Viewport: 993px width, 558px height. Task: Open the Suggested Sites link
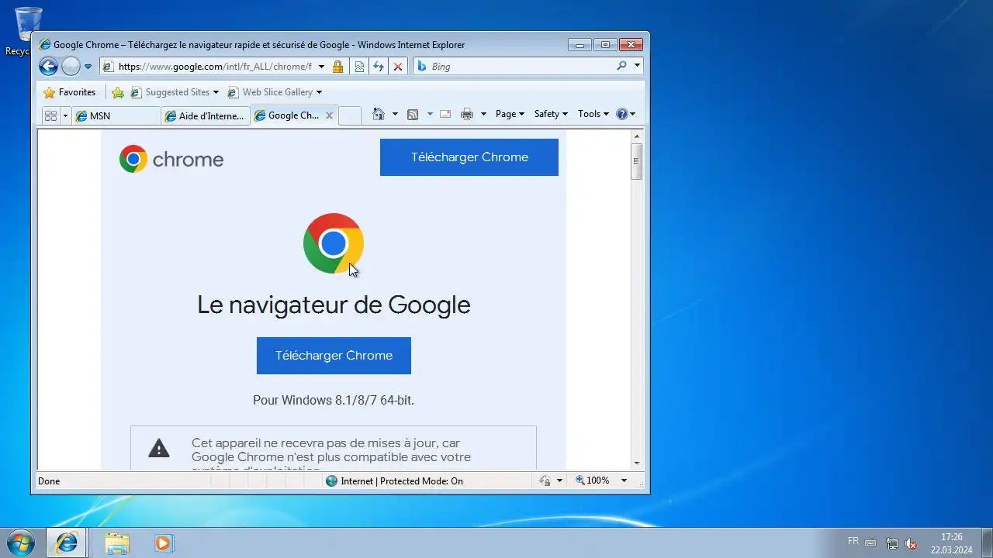[175, 92]
